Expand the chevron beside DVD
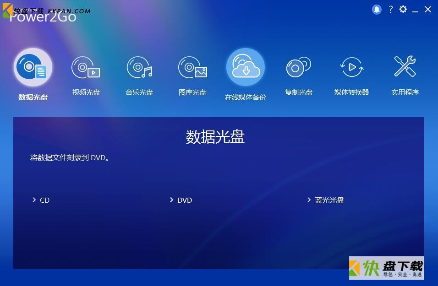 171,200
